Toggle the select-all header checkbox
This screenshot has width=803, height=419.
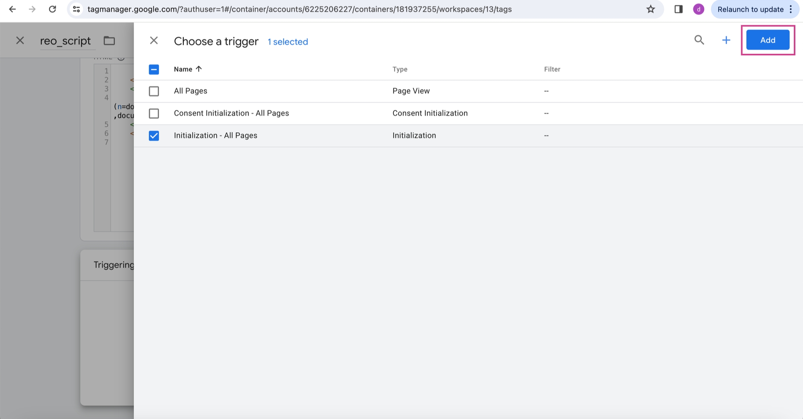click(154, 70)
